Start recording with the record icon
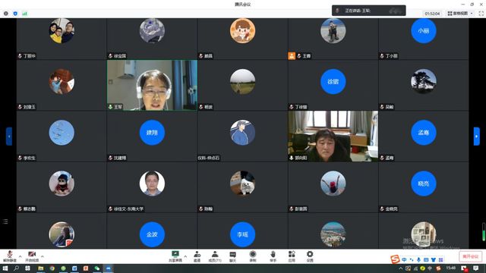The width and height of the screenshot is (486, 273). click(253, 256)
